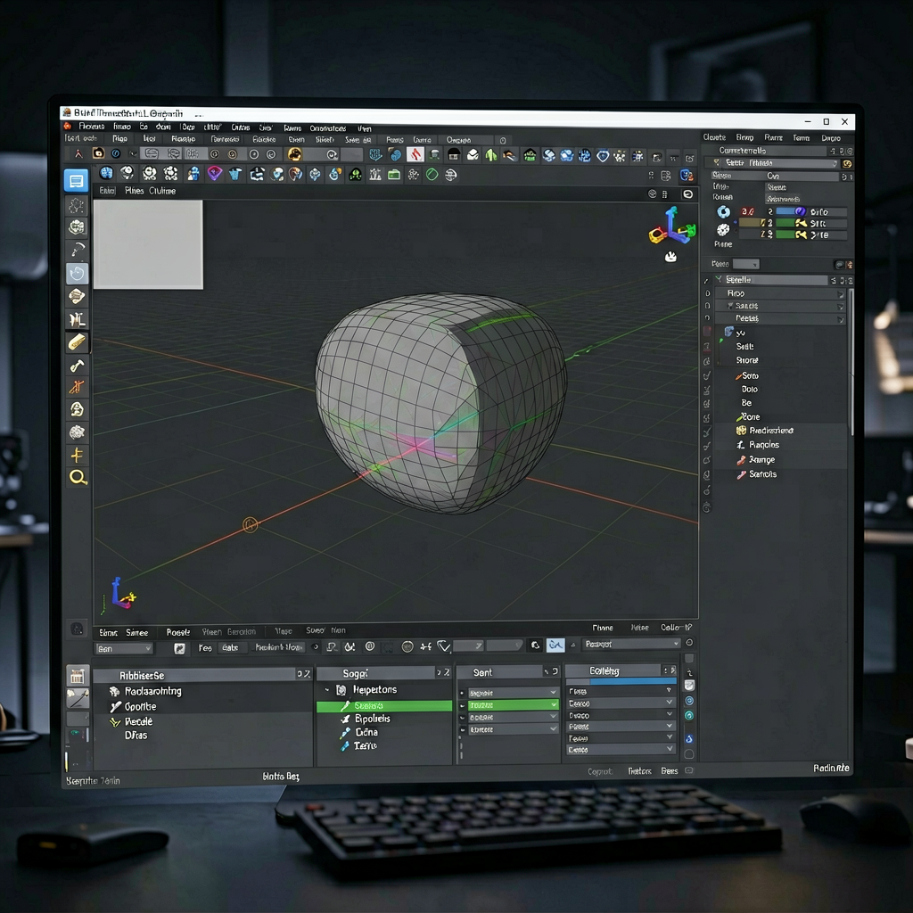The image size is (913, 913).
Task: Toggle the visibility icon on the Rroo row
Action: point(840,294)
